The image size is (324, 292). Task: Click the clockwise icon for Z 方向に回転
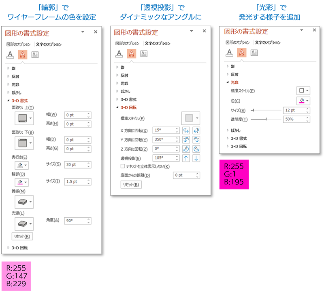point(187,149)
